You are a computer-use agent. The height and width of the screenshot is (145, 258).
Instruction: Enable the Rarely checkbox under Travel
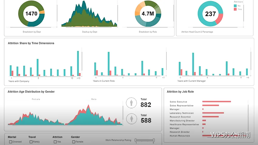click(31, 142)
